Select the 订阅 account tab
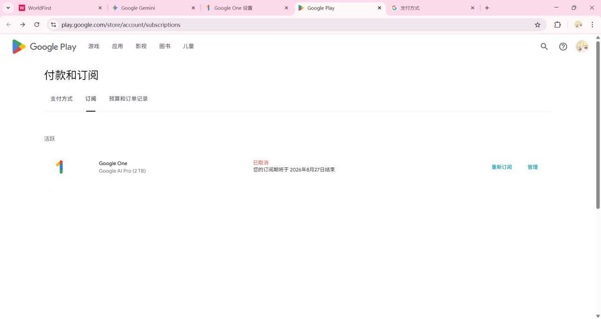This screenshot has height=319, width=601. tap(91, 99)
